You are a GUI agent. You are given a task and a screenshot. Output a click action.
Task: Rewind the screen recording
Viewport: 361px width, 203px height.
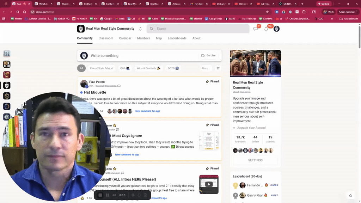pyautogui.click(x=114, y=195)
